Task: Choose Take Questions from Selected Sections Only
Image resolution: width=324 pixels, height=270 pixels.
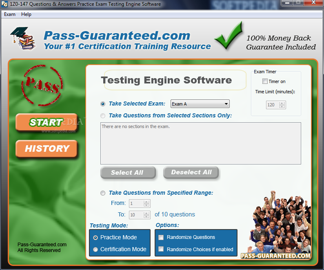Action: click(x=103, y=116)
